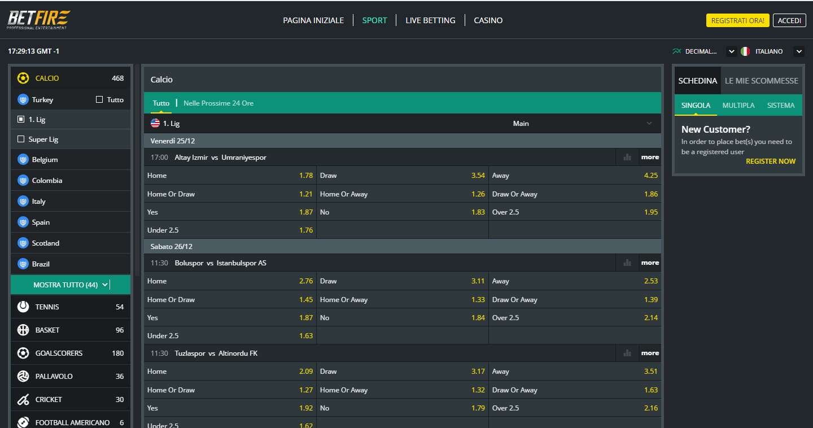Select the Calcio soccer ball icon

pyautogui.click(x=23, y=78)
